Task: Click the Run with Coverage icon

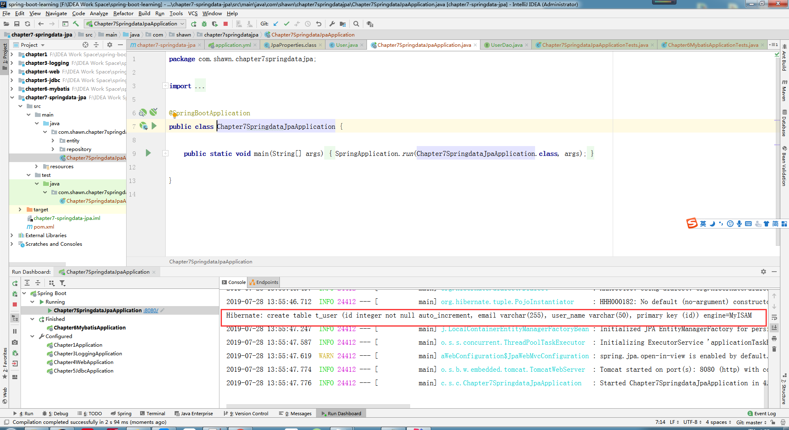Action: coord(215,24)
